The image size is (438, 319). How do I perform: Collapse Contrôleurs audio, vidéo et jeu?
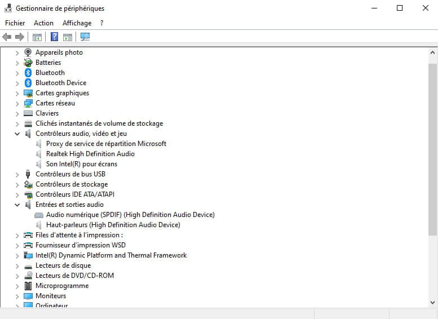click(17, 134)
